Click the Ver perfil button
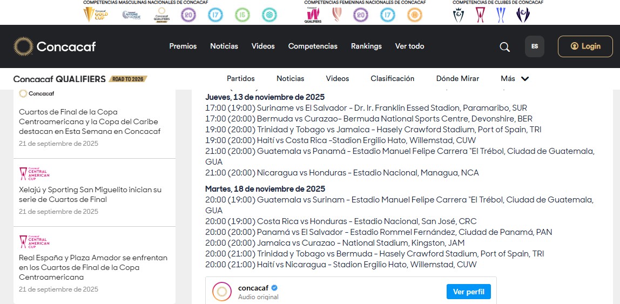 click(x=468, y=292)
